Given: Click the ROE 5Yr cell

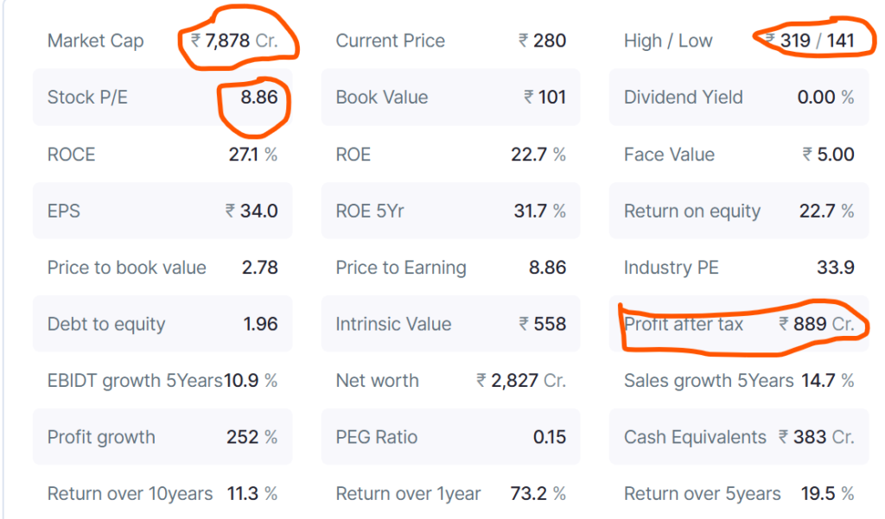Looking at the screenshot, I should (x=450, y=212).
